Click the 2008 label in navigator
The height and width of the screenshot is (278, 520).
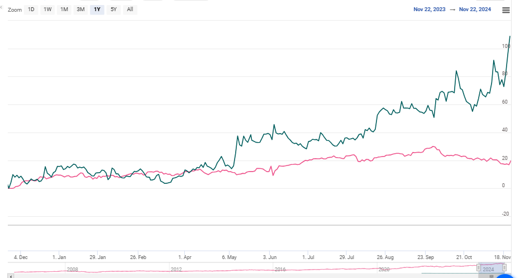coord(72,270)
